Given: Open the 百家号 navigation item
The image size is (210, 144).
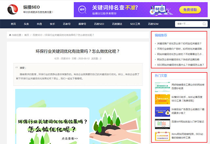Looking at the screenshot, I should pos(67,24).
